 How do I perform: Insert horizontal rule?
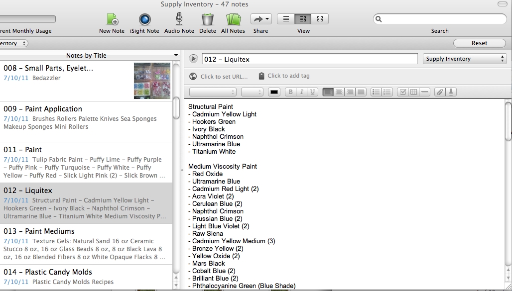click(424, 92)
